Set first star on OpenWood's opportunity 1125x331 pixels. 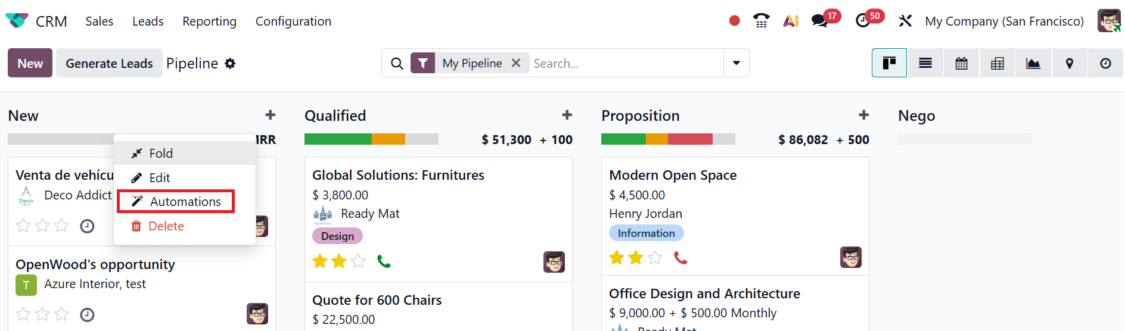click(23, 314)
